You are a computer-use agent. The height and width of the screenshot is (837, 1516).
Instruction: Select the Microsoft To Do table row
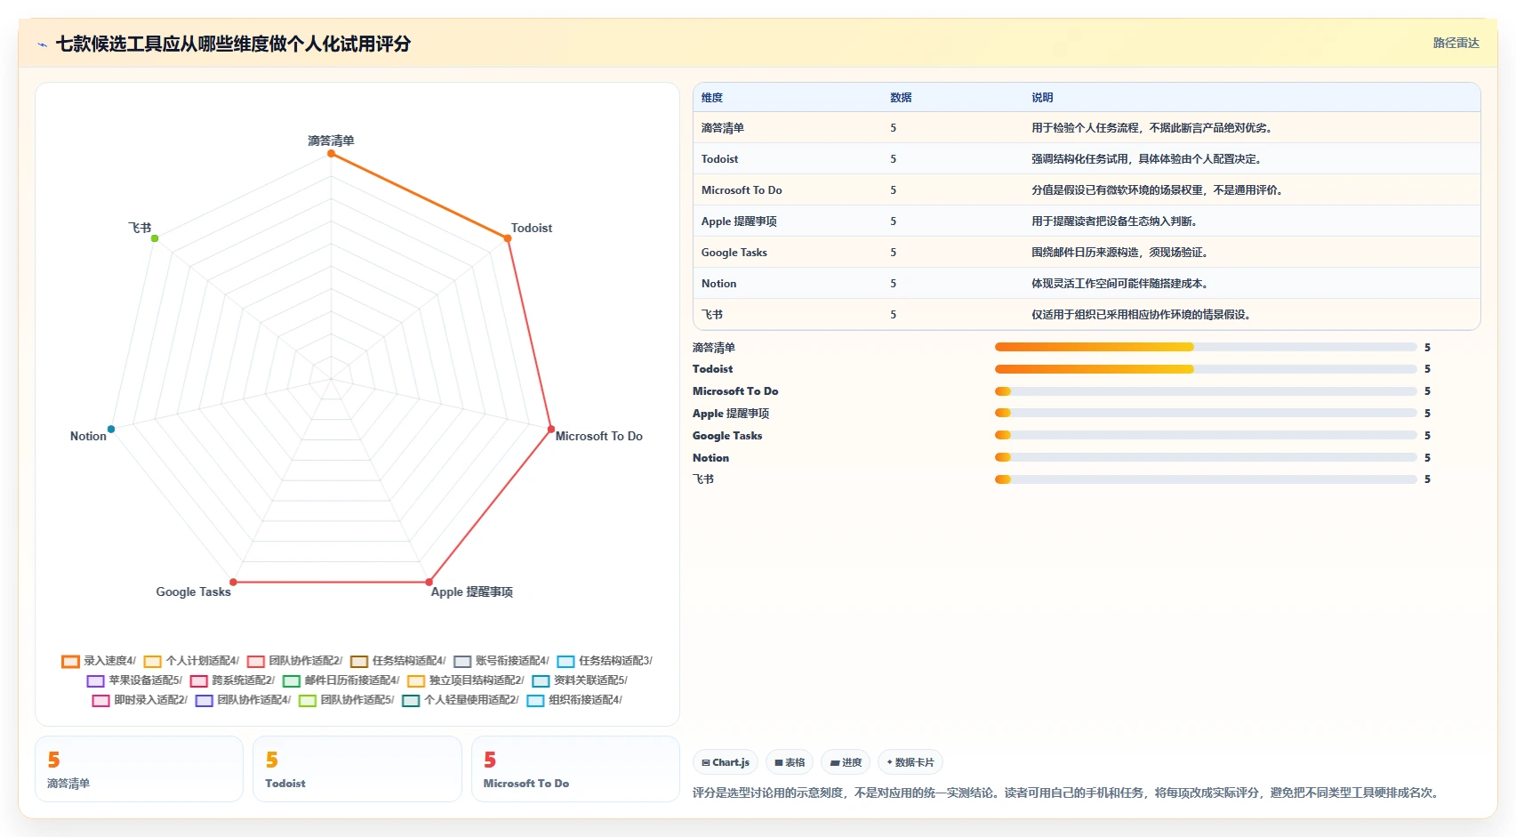pos(1087,189)
